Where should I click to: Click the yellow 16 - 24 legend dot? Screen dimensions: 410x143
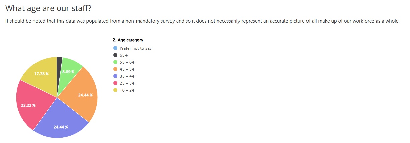[115, 90]
